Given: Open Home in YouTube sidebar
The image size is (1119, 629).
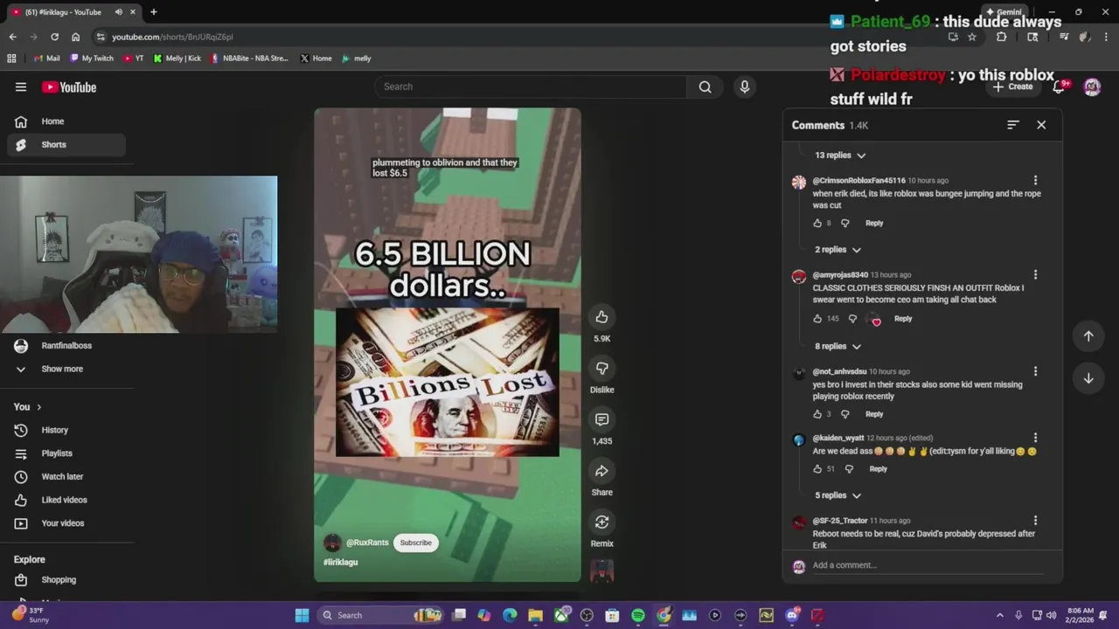Looking at the screenshot, I should click(66, 121).
